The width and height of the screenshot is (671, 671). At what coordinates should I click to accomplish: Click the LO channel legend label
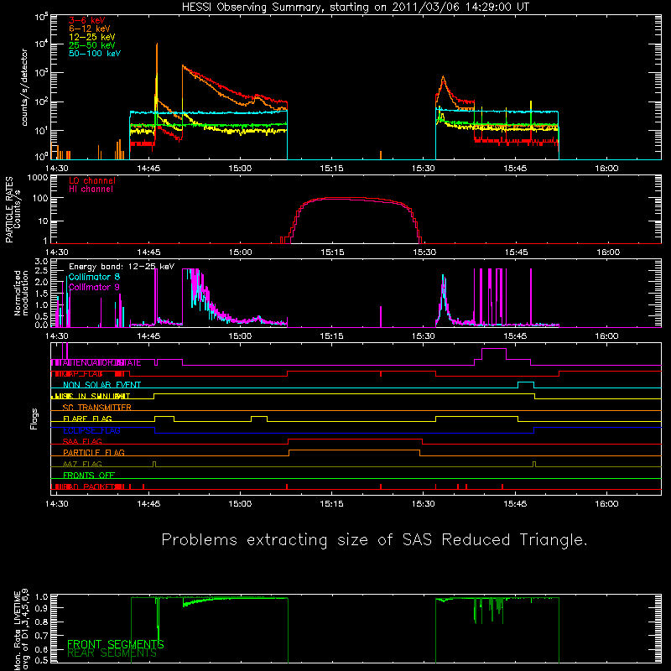(92, 181)
